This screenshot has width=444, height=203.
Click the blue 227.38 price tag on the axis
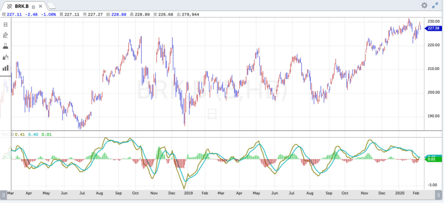(434, 28)
